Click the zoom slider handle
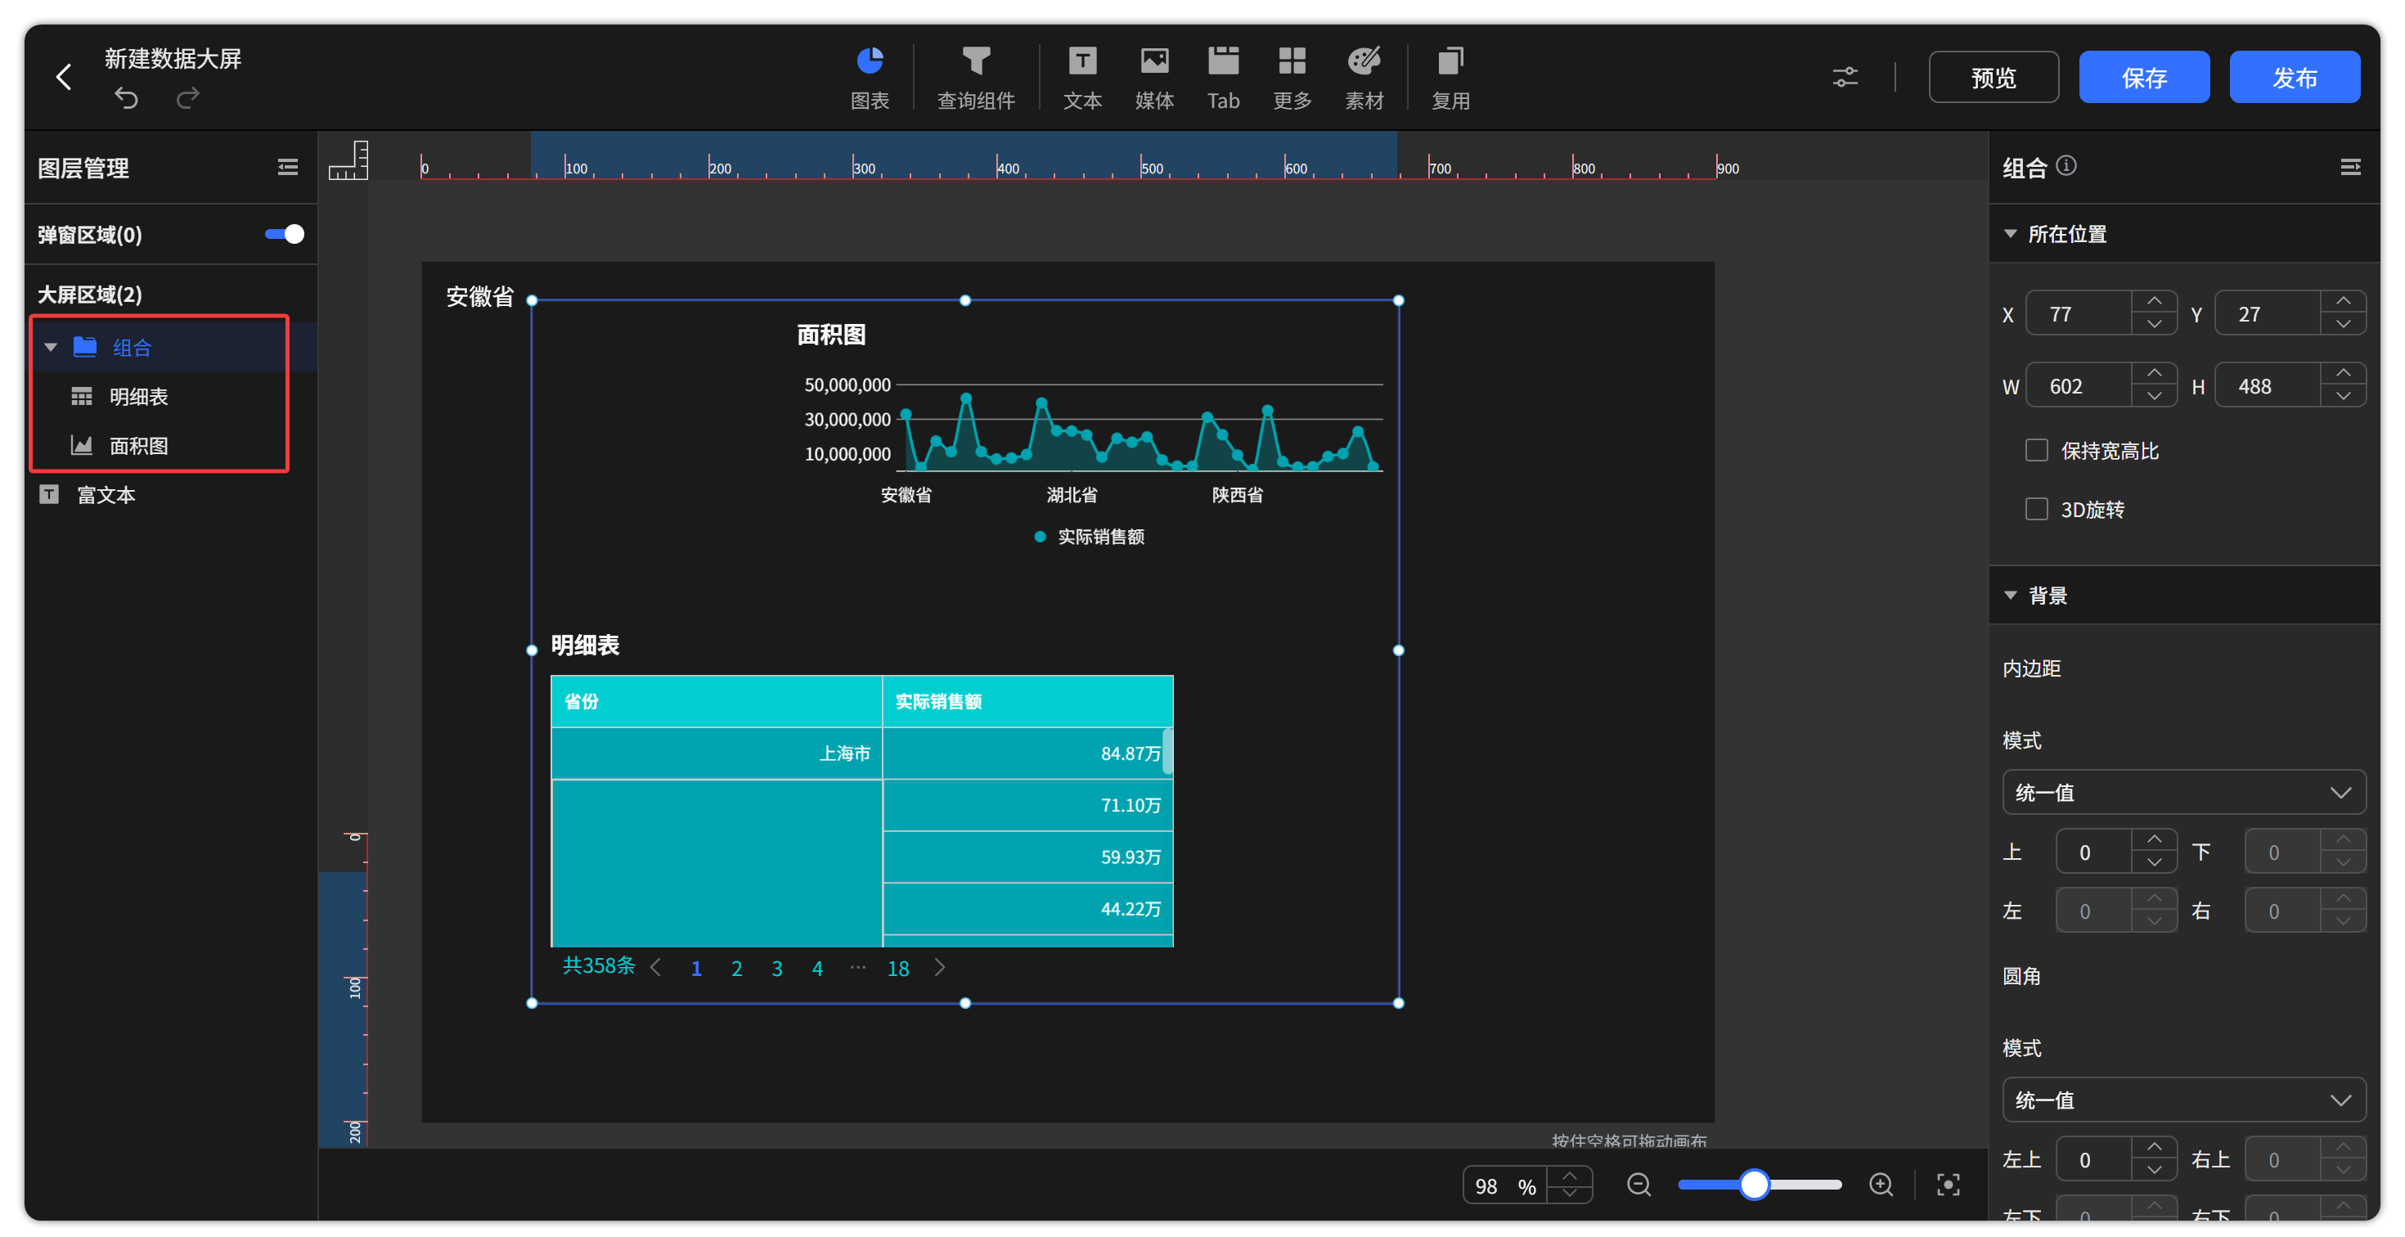 pyautogui.click(x=1755, y=1185)
